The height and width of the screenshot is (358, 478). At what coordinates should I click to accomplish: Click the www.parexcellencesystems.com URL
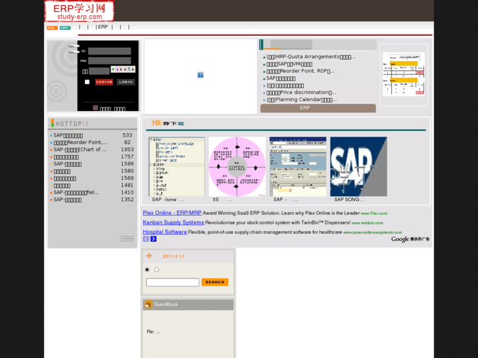point(373,233)
